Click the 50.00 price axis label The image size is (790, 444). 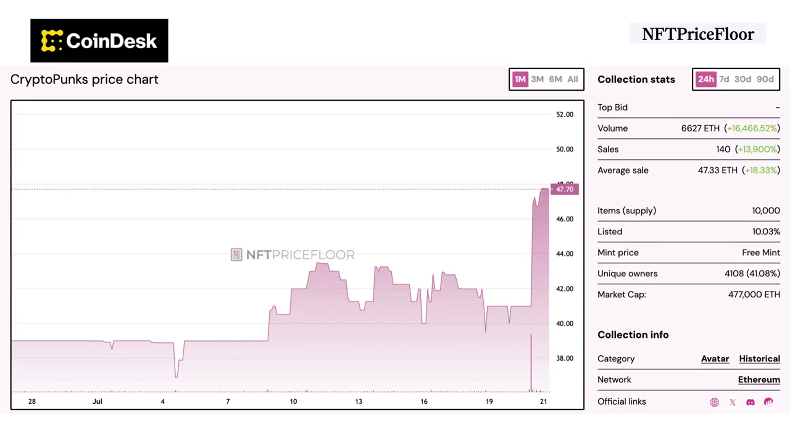pyautogui.click(x=565, y=149)
